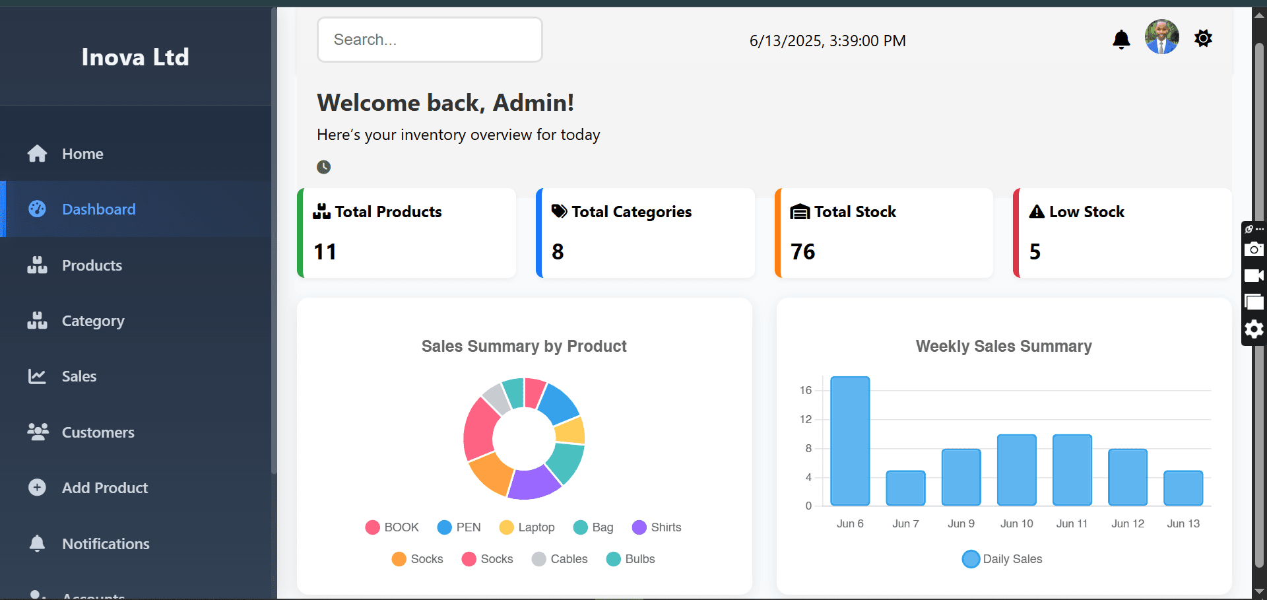1267x600 pixels.
Task: Toggle the pink Socks legend item
Action: [x=487, y=559]
